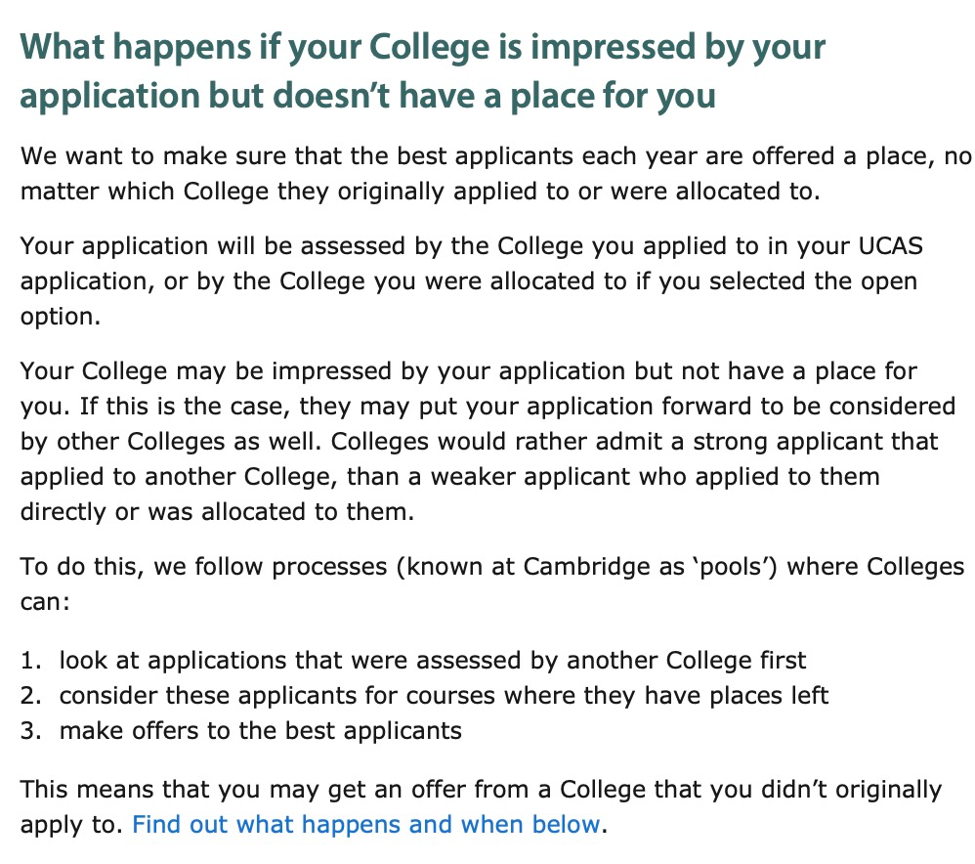Open the 'Find out what happens and when below' link
Screen dimensions: 975x864
tap(366, 824)
